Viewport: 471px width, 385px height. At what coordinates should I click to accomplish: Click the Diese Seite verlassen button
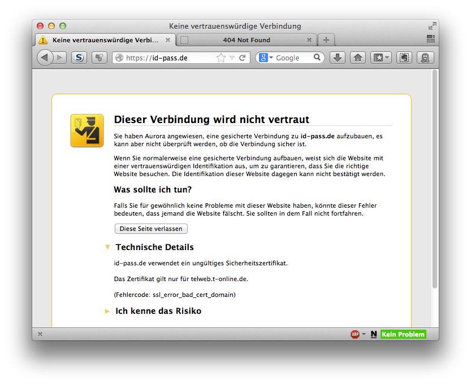pos(151,229)
